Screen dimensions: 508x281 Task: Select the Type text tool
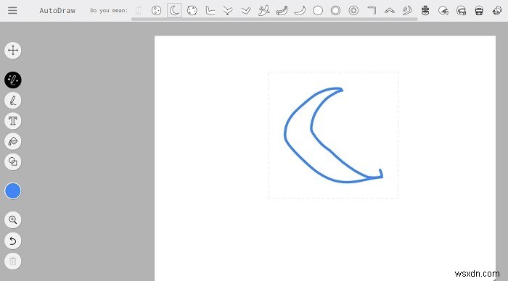pyautogui.click(x=13, y=121)
